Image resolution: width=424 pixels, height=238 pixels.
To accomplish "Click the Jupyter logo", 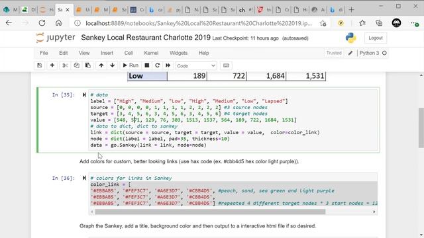I will (55, 38).
